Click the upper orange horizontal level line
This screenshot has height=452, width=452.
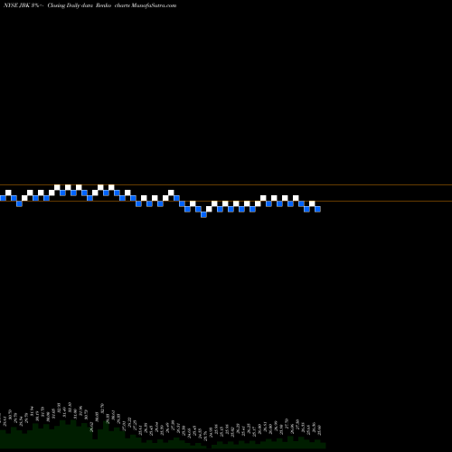click(226, 184)
